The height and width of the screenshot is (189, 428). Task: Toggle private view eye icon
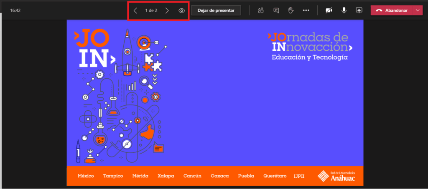pyautogui.click(x=181, y=10)
